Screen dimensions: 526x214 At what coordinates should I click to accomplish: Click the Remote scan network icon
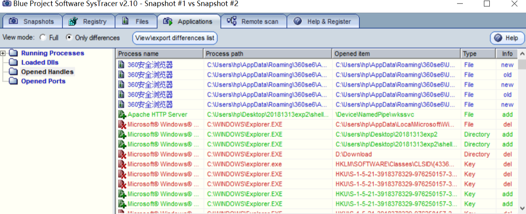[231, 21]
